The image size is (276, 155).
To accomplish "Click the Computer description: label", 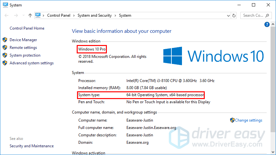I will tap(97, 135).
